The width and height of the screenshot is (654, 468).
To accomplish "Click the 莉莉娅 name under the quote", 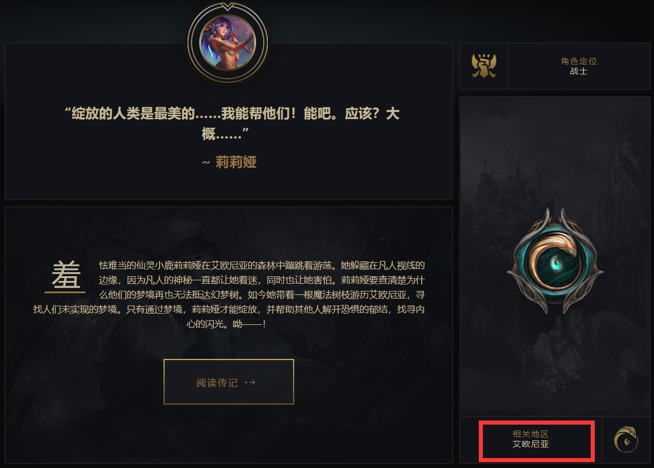I will click(x=236, y=162).
